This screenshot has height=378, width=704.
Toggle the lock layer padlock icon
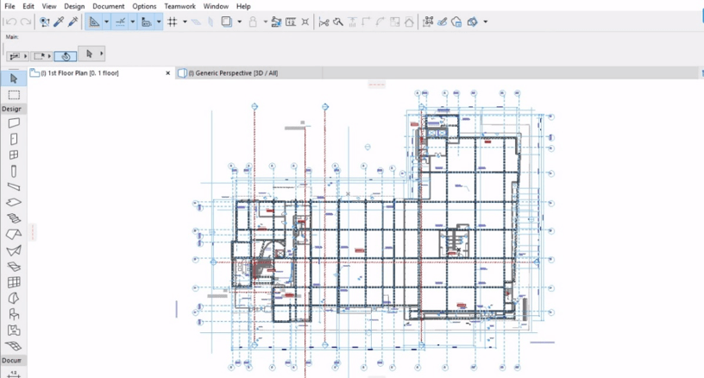pyautogui.click(x=253, y=22)
